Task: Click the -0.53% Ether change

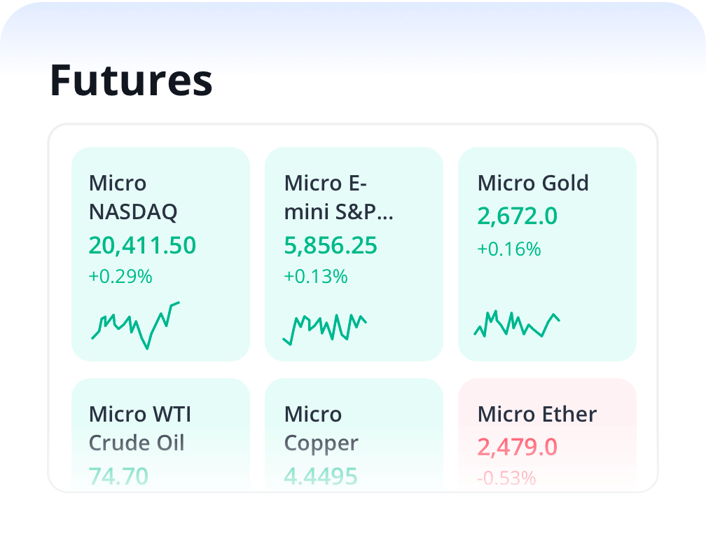Action: pos(506,478)
